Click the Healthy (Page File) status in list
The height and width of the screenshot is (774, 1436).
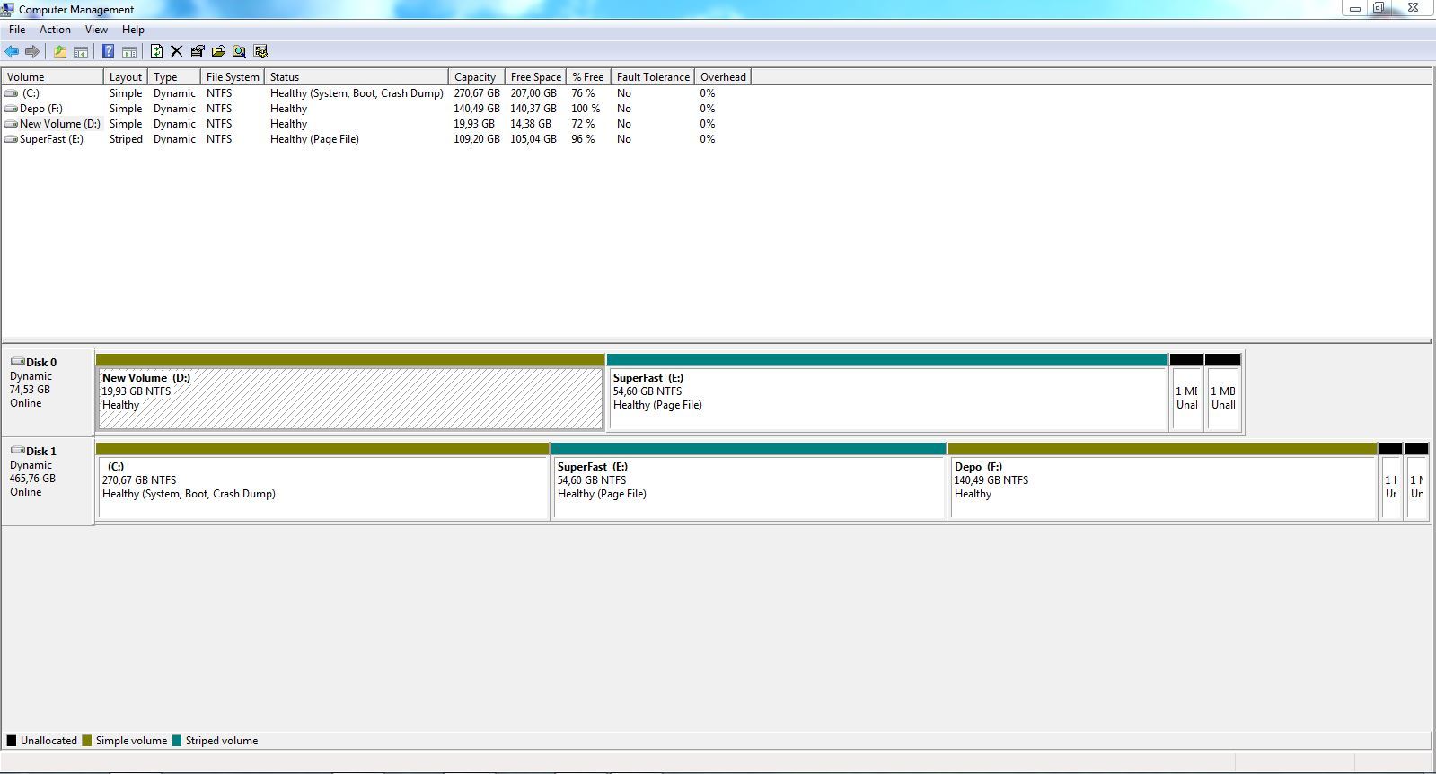(314, 139)
